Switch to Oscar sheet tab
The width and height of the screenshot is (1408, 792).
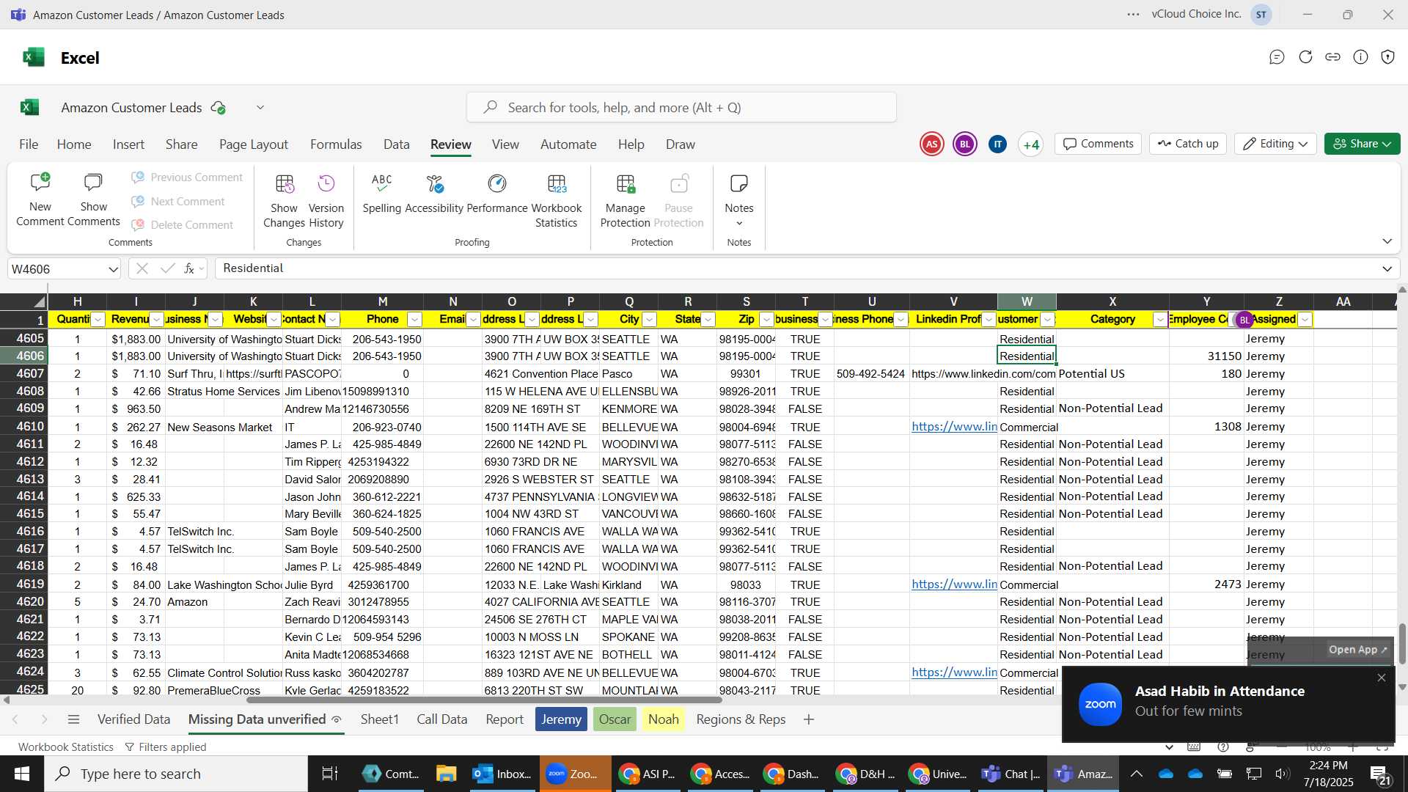point(615,719)
